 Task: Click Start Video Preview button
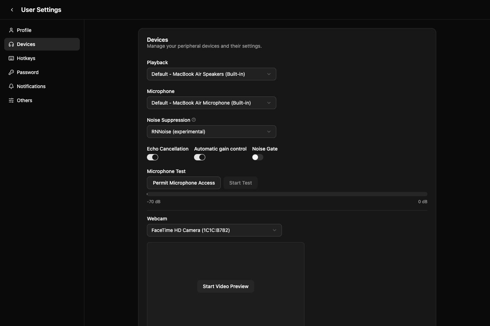click(x=226, y=286)
